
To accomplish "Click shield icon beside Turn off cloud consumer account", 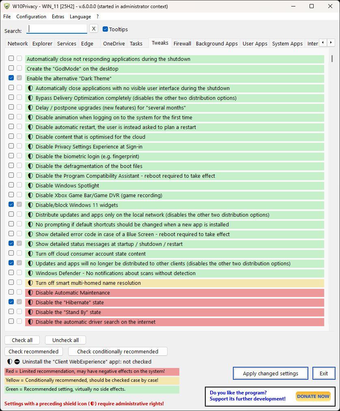I will pyautogui.click(x=30, y=254).
